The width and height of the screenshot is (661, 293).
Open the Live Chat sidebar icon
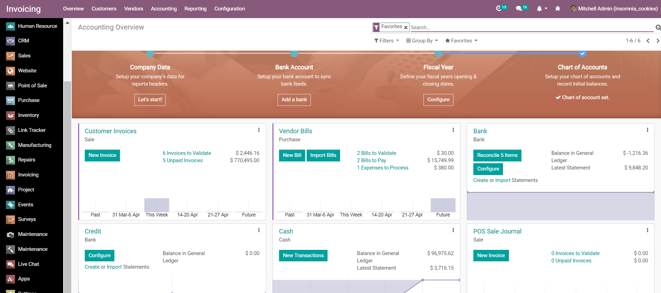tap(10, 264)
